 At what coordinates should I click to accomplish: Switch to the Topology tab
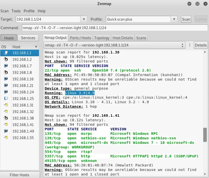point(102,38)
